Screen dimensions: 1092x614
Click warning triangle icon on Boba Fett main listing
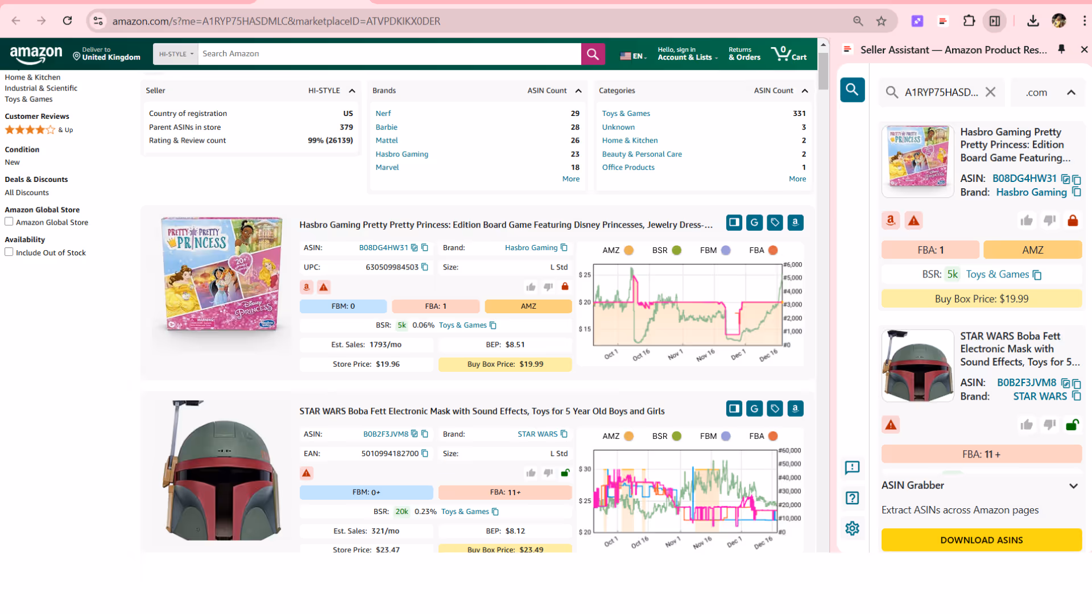pos(307,473)
